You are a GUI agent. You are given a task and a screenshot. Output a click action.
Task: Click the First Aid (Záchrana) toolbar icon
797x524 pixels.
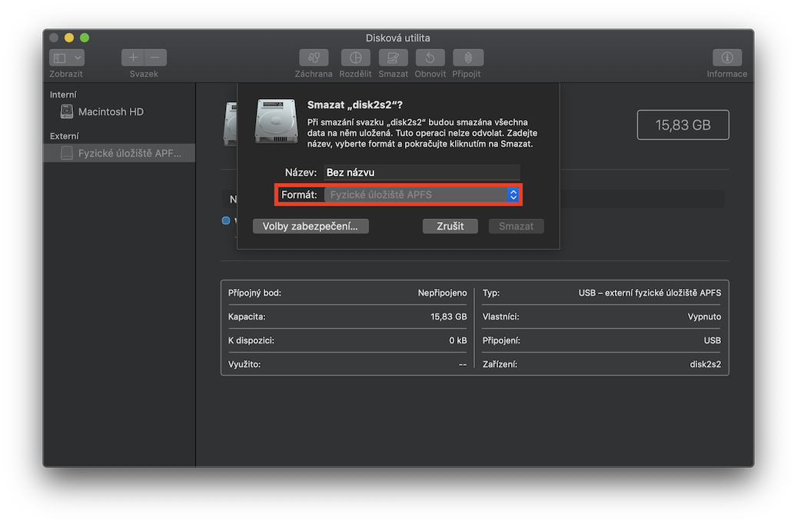[x=314, y=58]
